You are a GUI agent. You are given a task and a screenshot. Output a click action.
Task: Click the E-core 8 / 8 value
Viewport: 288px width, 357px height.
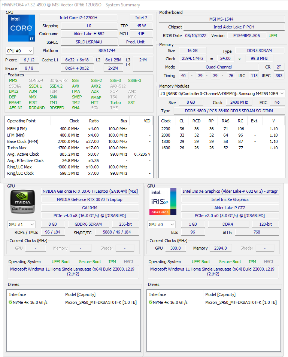29,68
